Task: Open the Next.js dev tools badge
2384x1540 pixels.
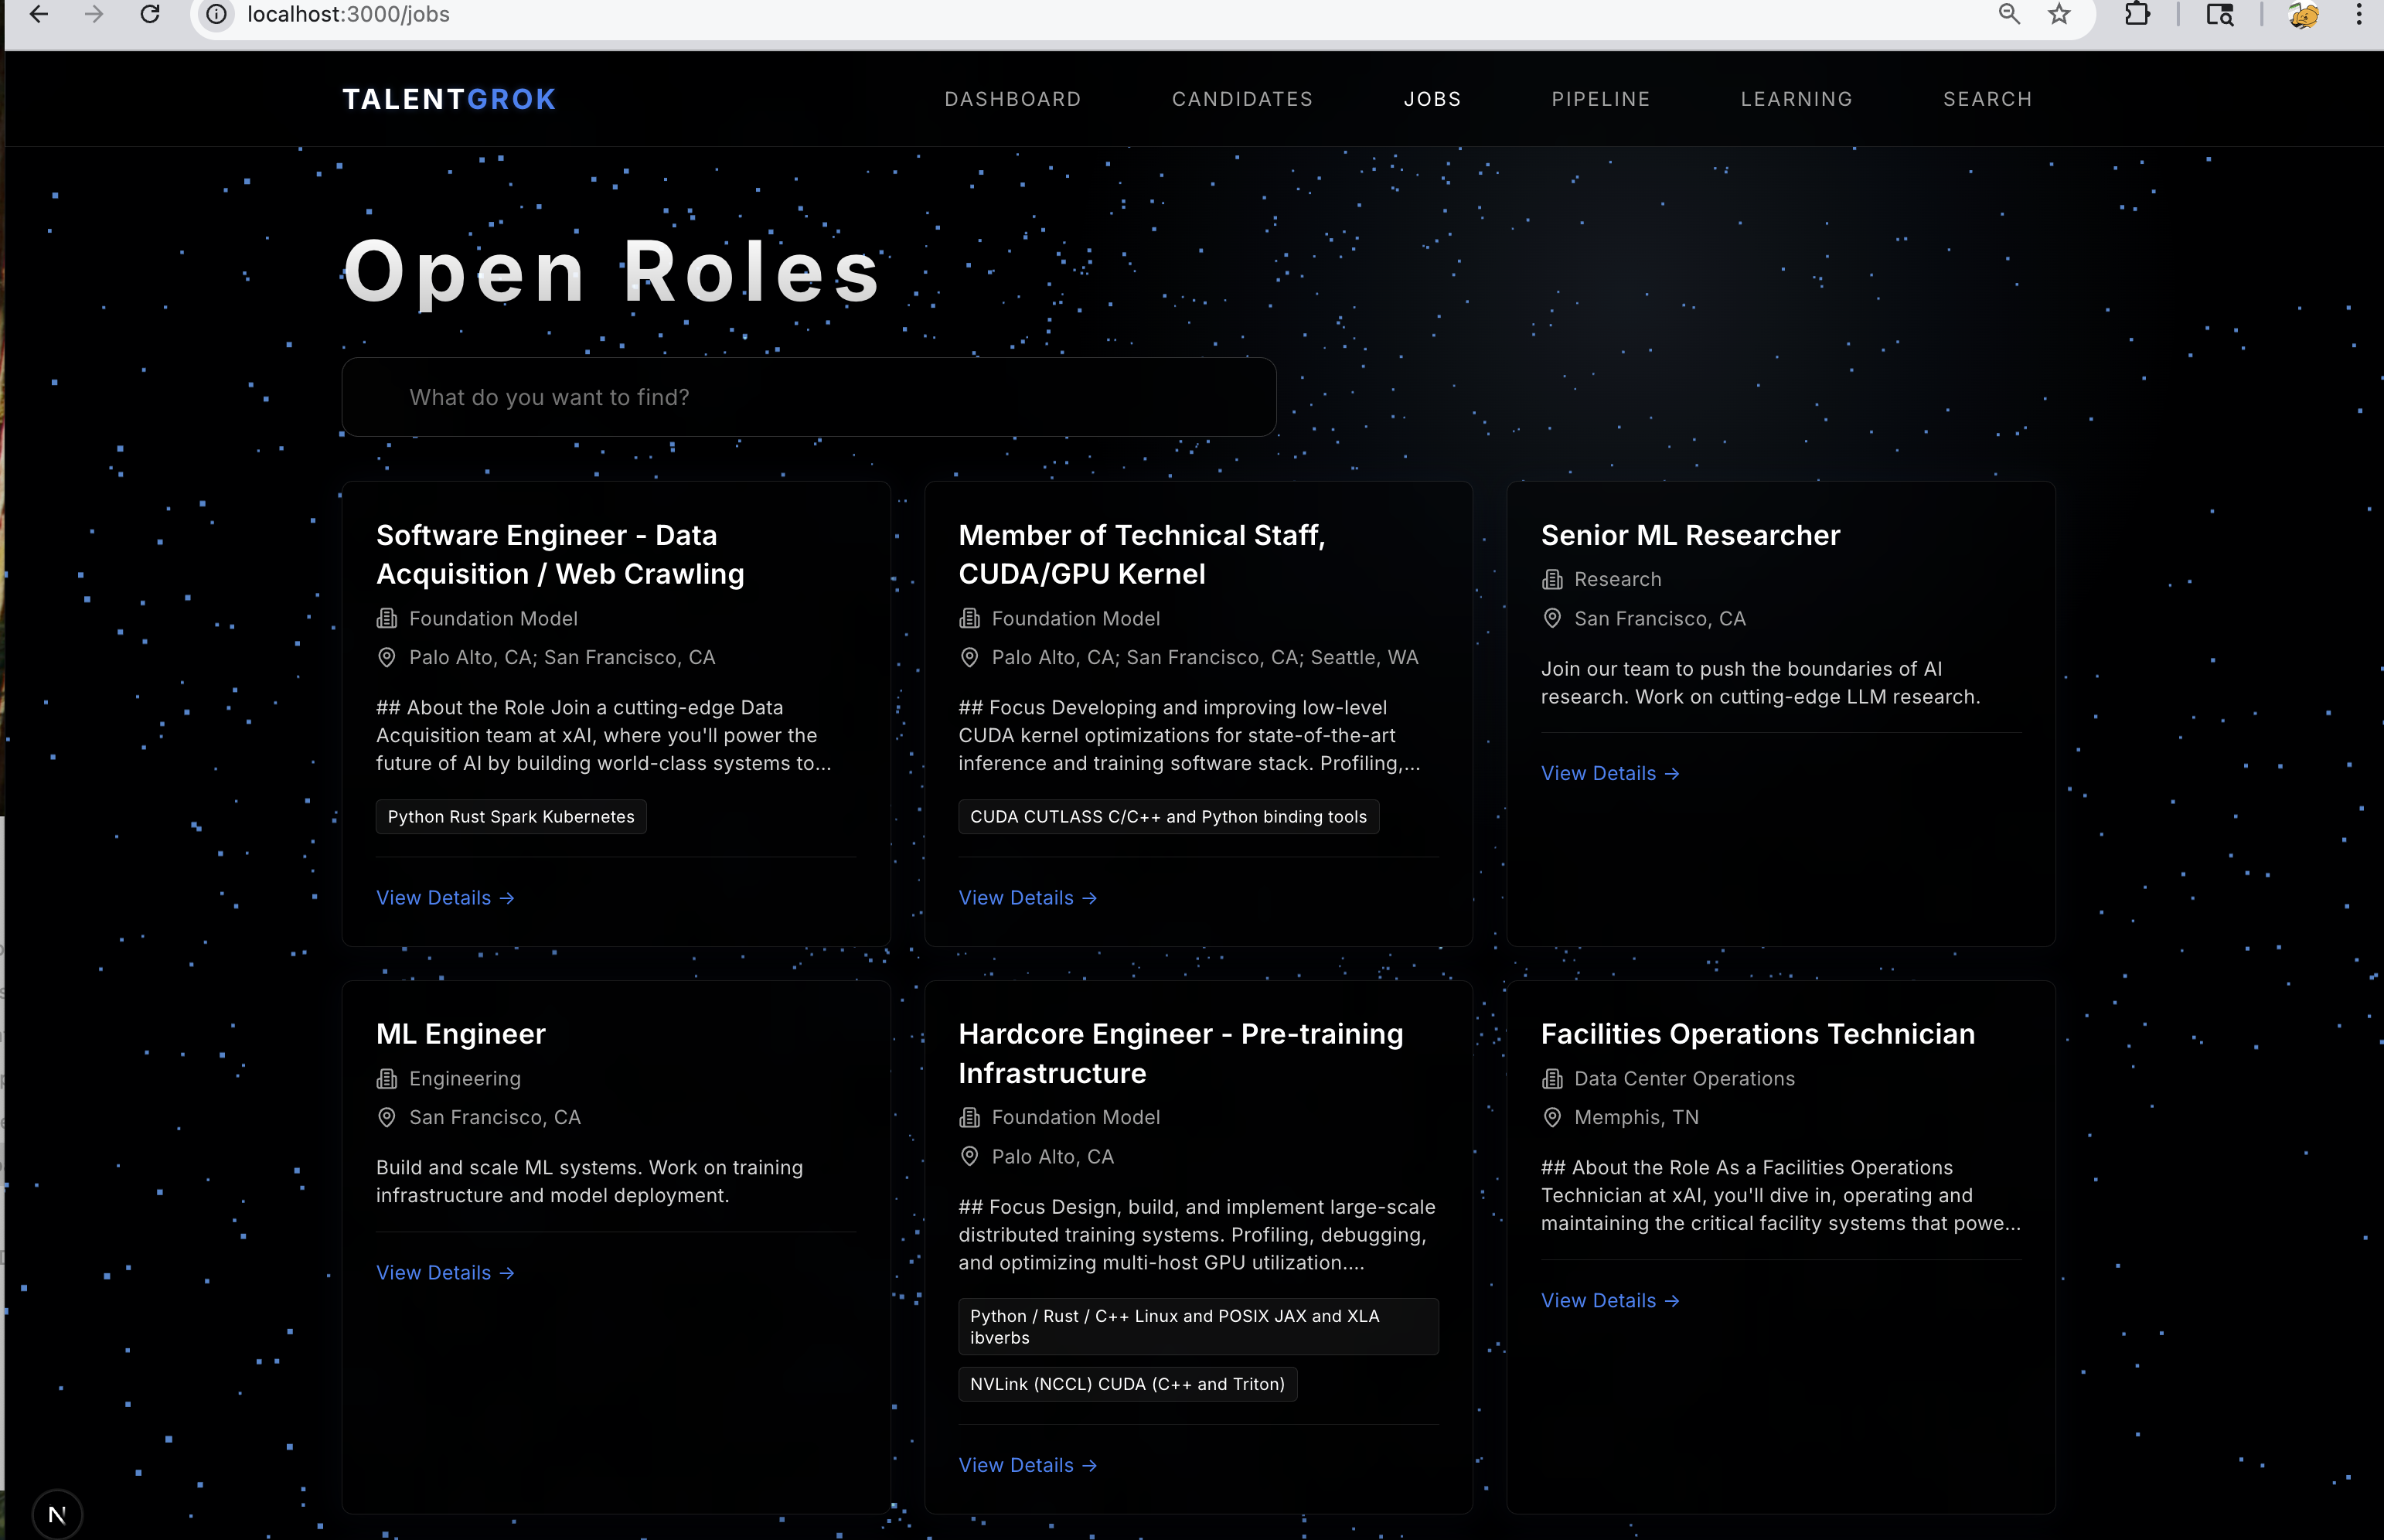Action: pos(57,1514)
